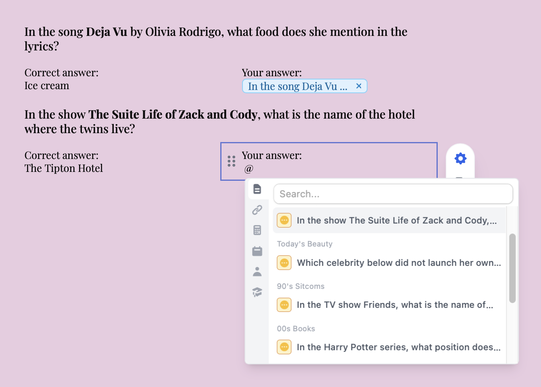Click the popup list scrollbar thumb
This screenshot has width=541, height=387.
pyautogui.click(x=512, y=268)
